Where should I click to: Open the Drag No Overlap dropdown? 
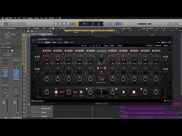pyautogui.click(x=151, y=28)
